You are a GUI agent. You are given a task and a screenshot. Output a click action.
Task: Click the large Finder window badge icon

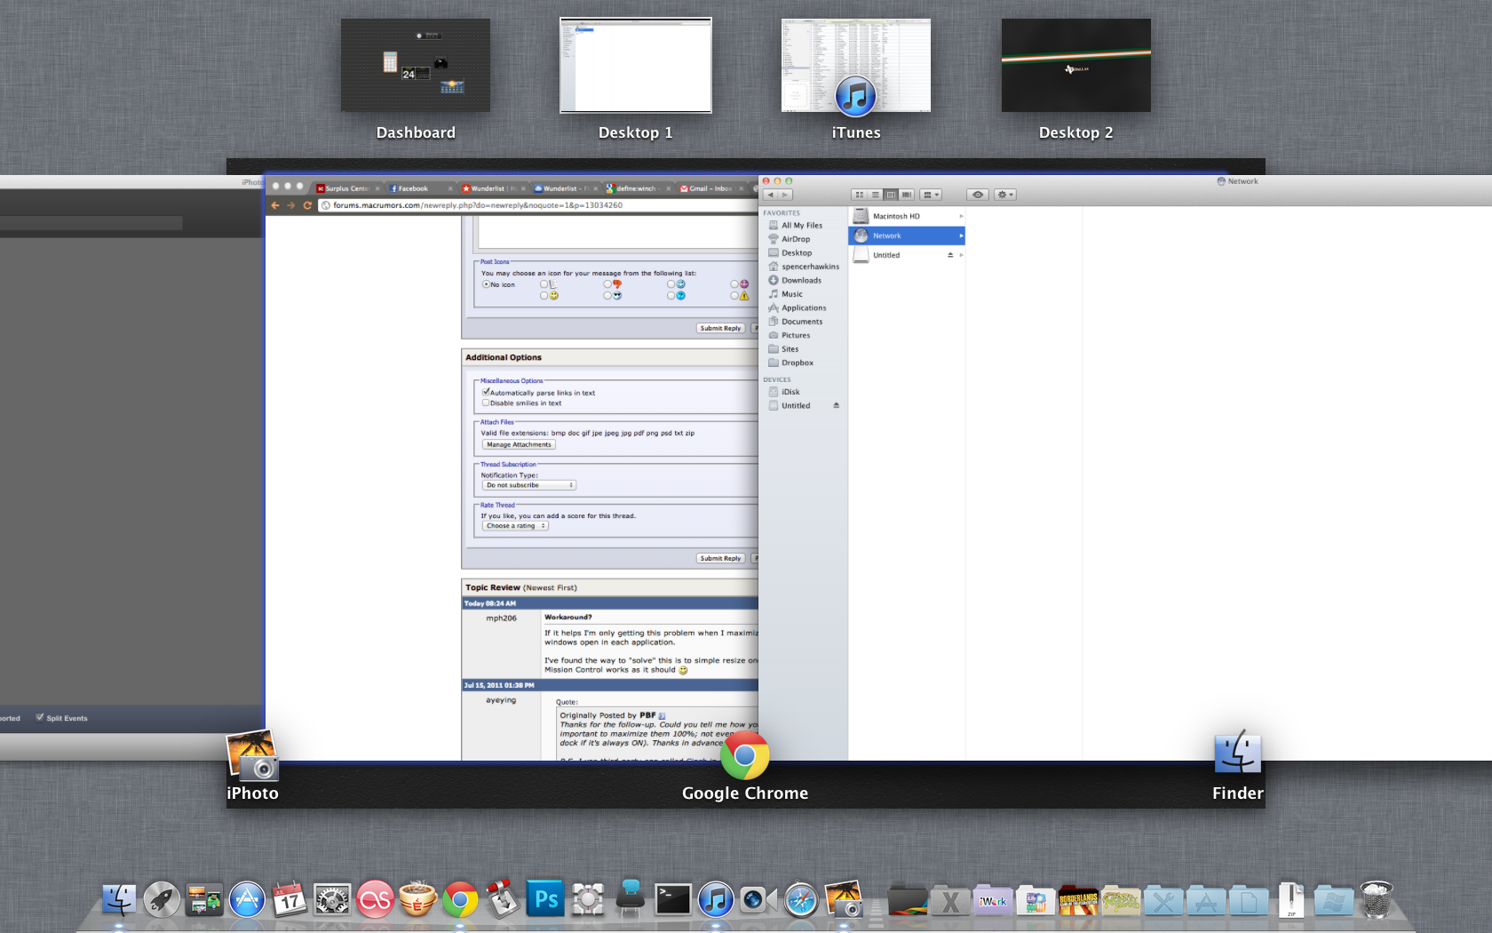coord(1237,753)
